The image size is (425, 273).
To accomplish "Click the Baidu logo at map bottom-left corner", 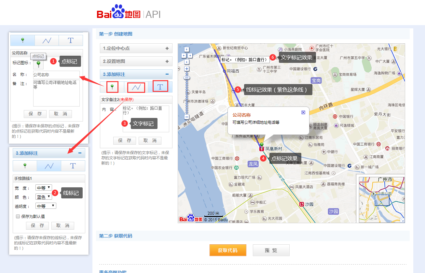I will [x=191, y=219].
